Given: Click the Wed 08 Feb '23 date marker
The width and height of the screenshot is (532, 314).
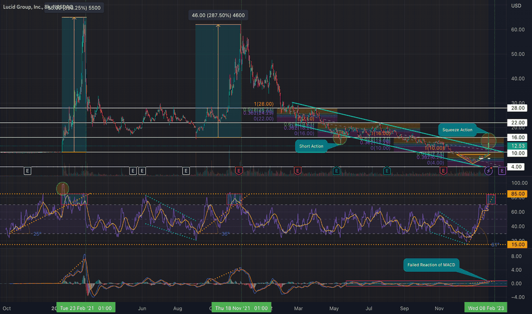Looking at the screenshot, I should coord(486,308).
